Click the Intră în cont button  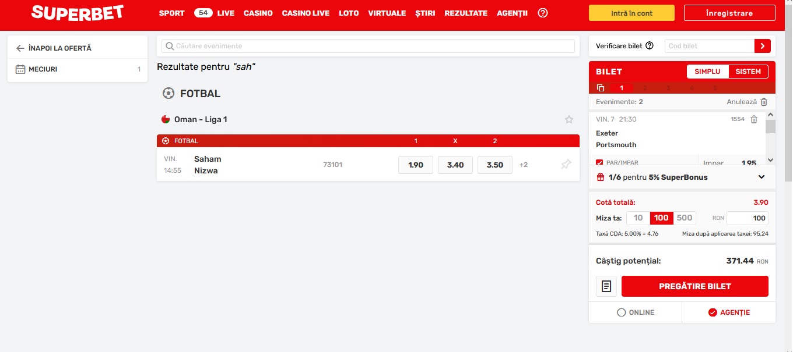pos(631,13)
